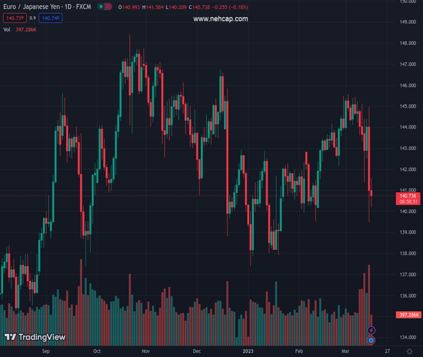Click the 0.9 spread value
This screenshot has height=357, width=423.
[x=33, y=18]
